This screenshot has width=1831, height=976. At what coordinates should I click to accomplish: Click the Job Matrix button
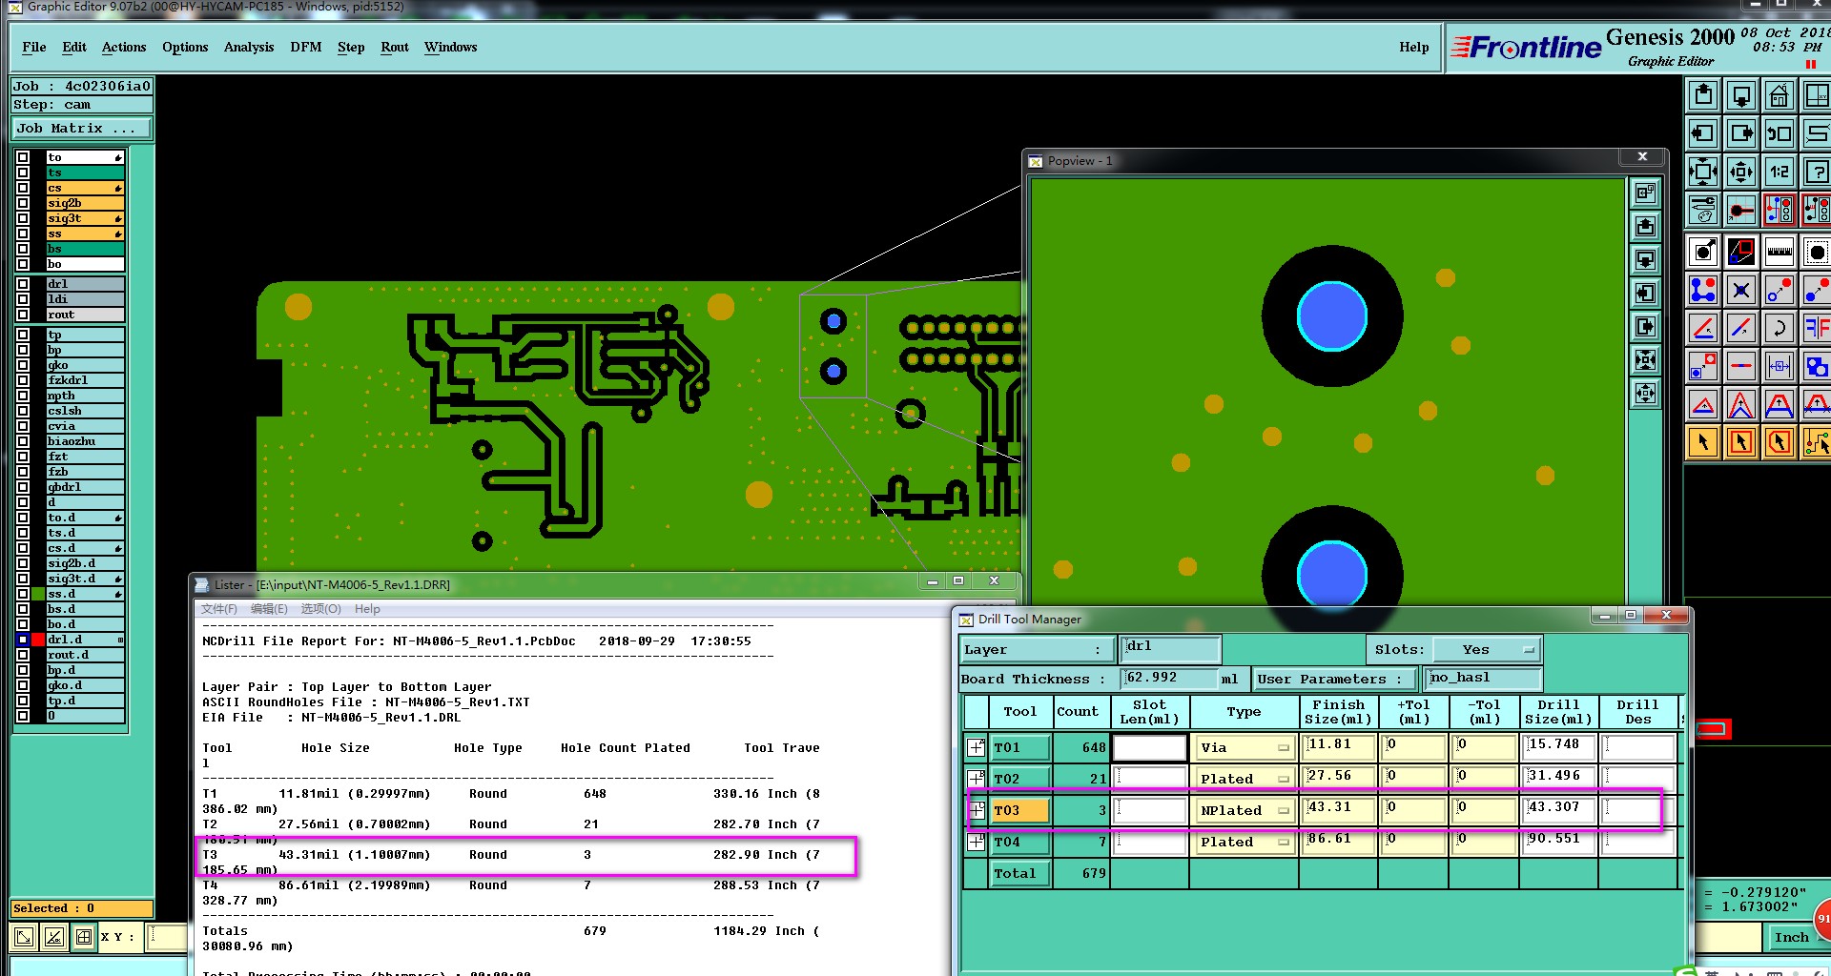coord(81,129)
